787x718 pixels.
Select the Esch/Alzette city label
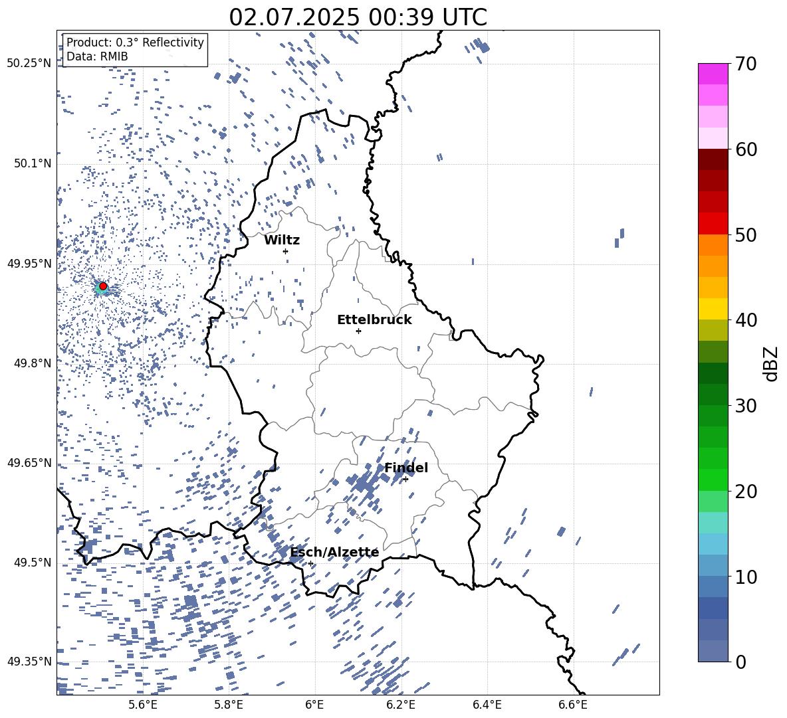pos(334,552)
